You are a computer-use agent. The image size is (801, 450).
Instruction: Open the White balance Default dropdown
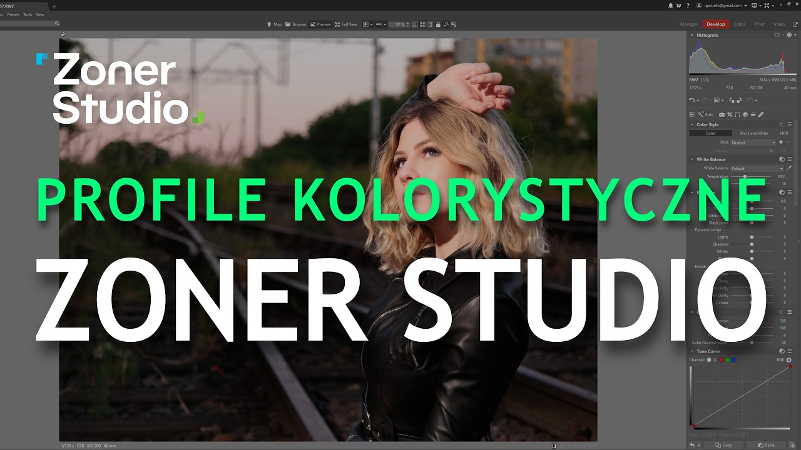click(757, 169)
